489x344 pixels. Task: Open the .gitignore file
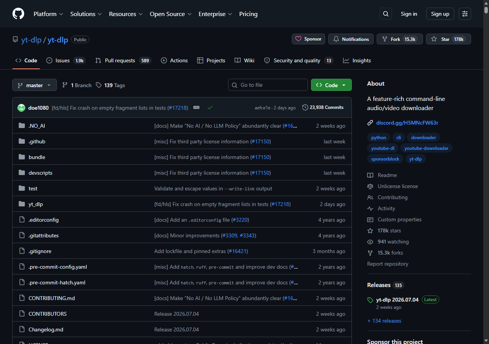coord(40,251)
